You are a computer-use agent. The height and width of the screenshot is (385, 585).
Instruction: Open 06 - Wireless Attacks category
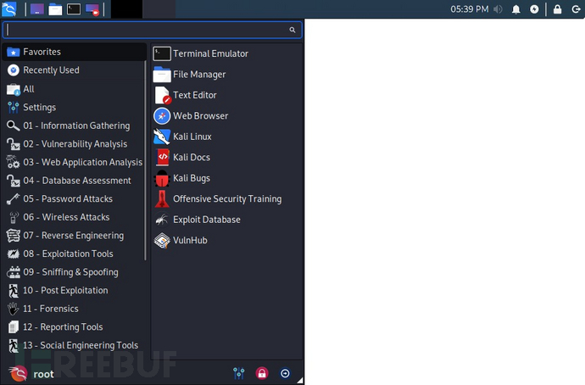(x=75, y=217)
